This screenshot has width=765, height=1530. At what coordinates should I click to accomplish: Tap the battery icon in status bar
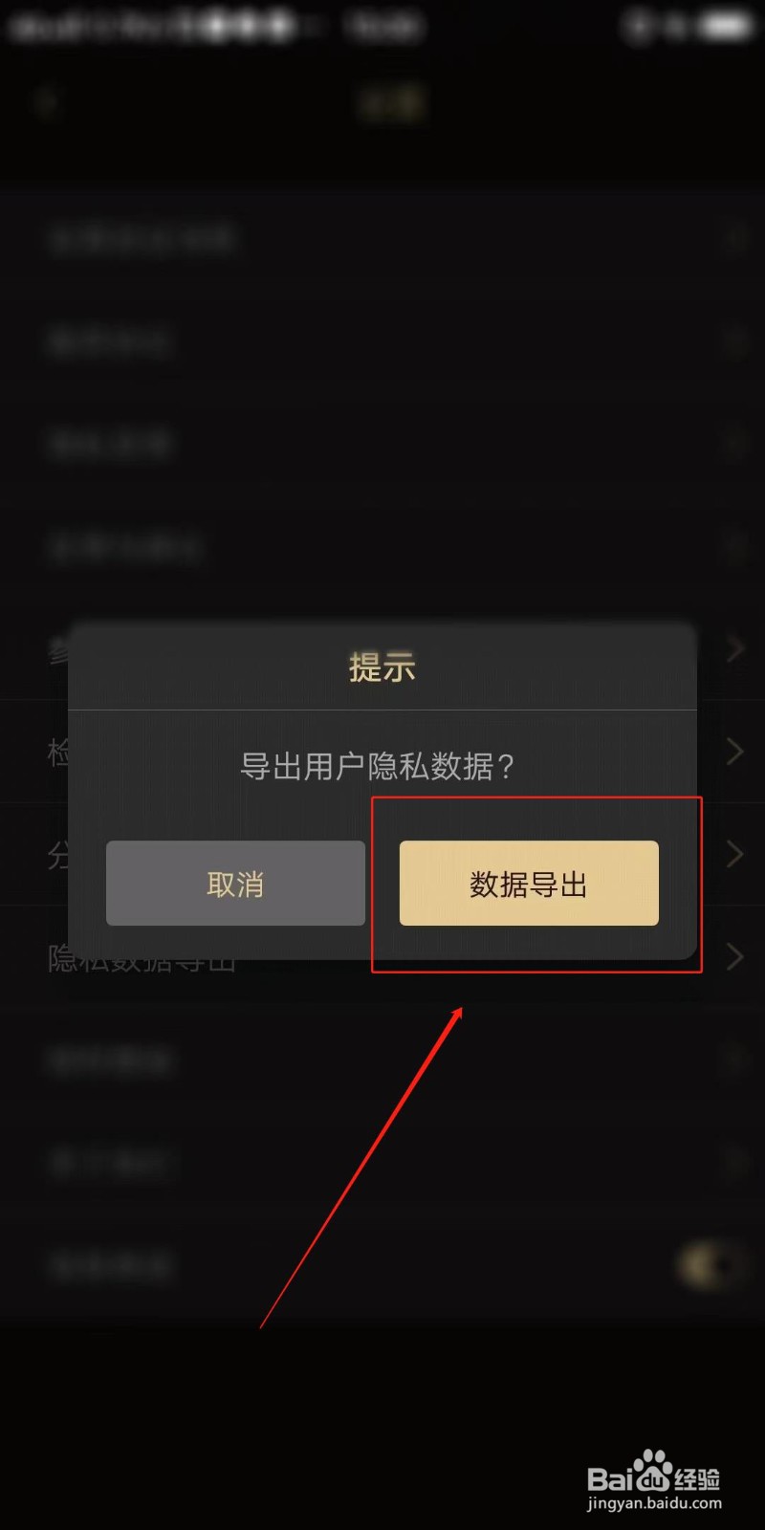729,27
